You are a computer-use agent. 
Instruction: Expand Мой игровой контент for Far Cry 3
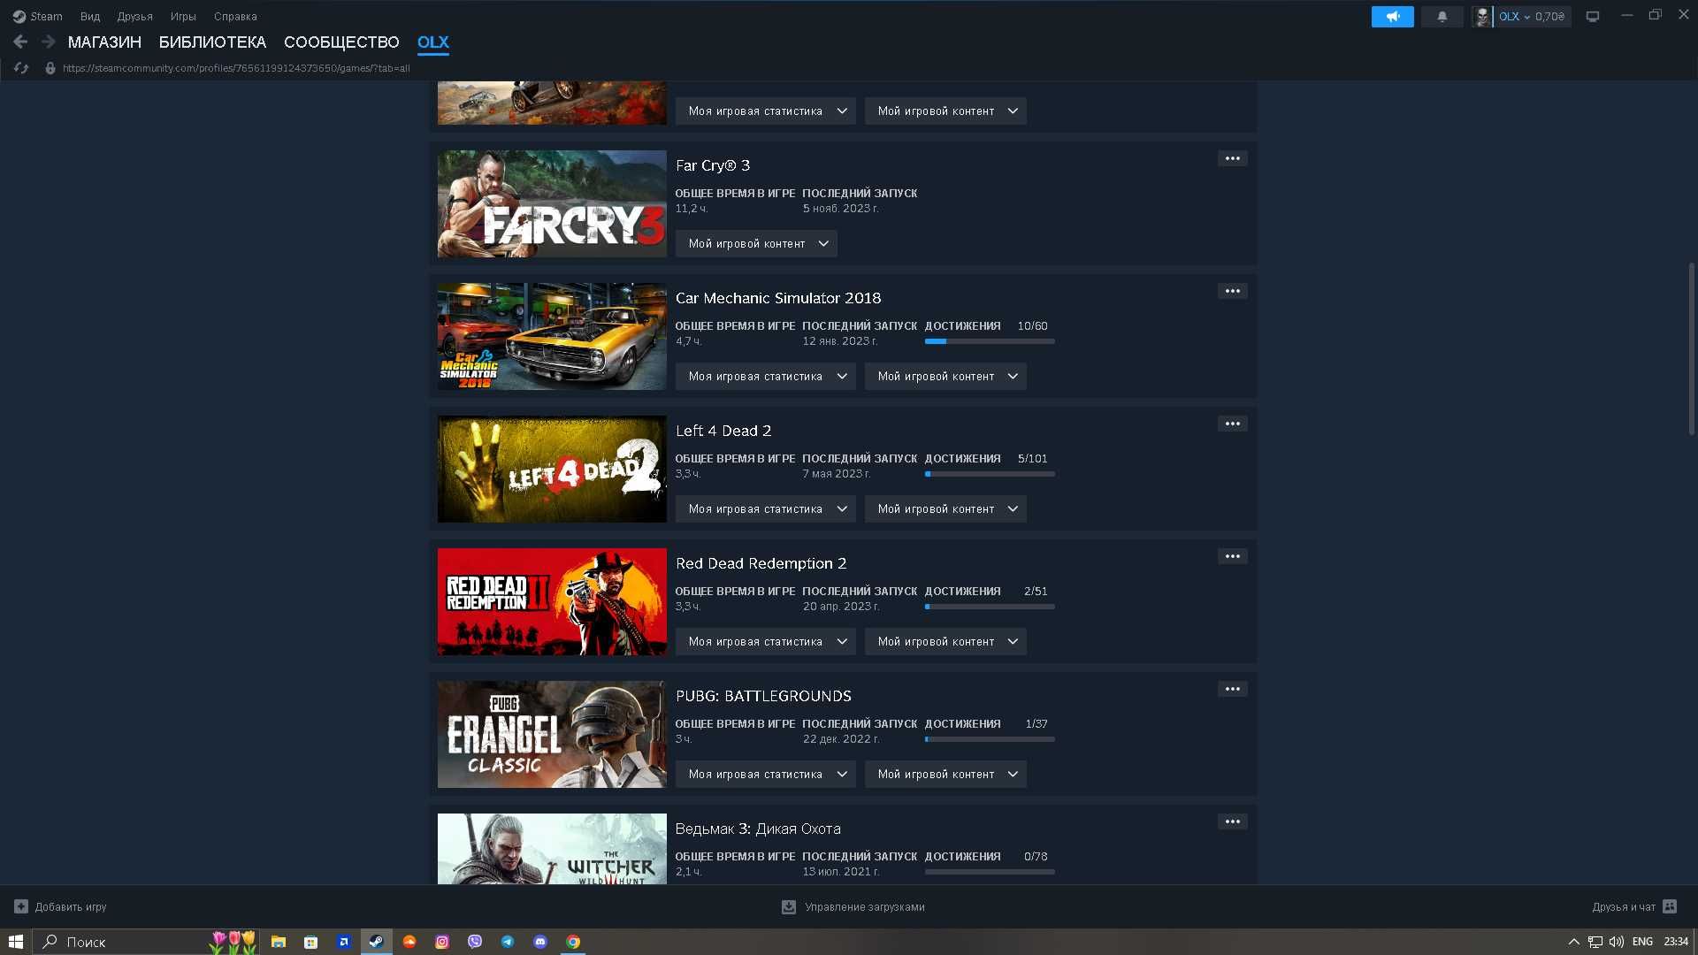756,243
